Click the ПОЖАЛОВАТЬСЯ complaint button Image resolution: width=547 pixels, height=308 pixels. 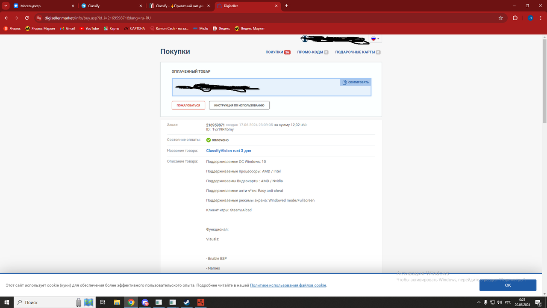point(188,105)
